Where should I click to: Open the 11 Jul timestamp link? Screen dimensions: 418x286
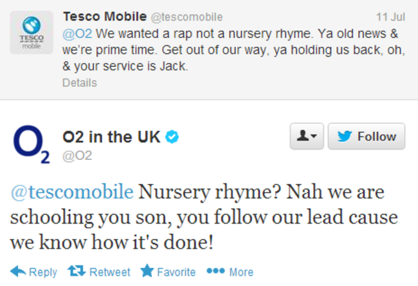[x=390, y=17]
